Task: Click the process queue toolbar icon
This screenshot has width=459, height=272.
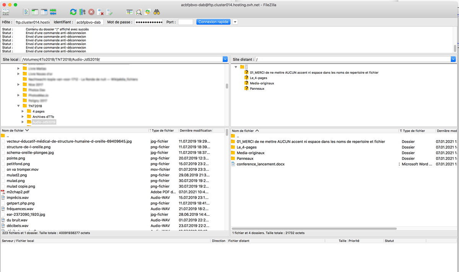Action: pos(82,12)
